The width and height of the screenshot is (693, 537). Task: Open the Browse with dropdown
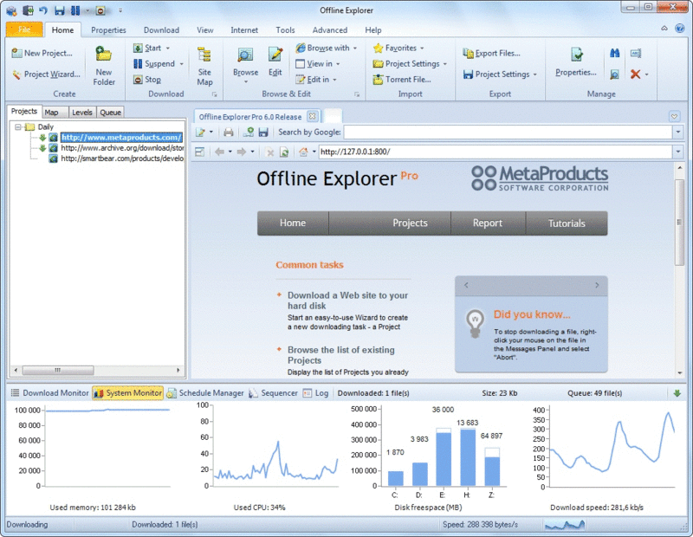click(327, 48)
